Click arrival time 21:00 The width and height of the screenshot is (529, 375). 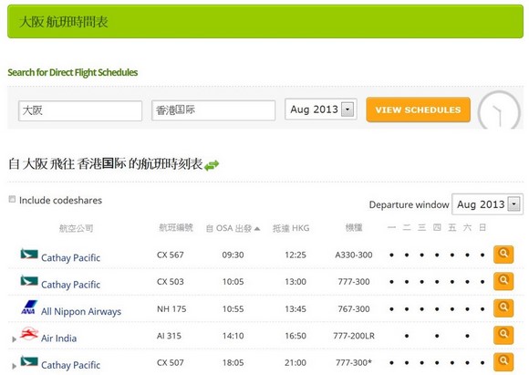pos(296,362)
